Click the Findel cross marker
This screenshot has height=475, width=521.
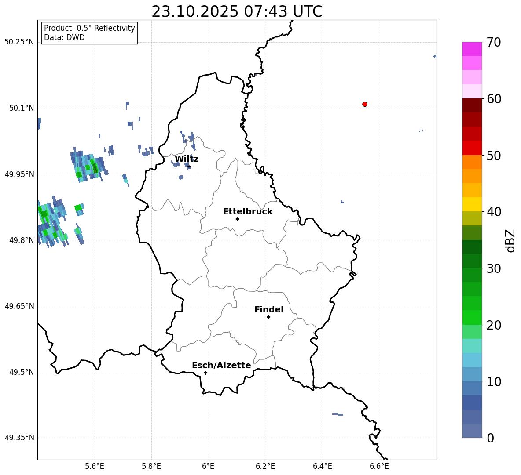click(x=268, y=317)
